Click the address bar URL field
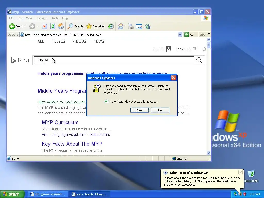Screen dimensions: 264x198 pos(101,35)
